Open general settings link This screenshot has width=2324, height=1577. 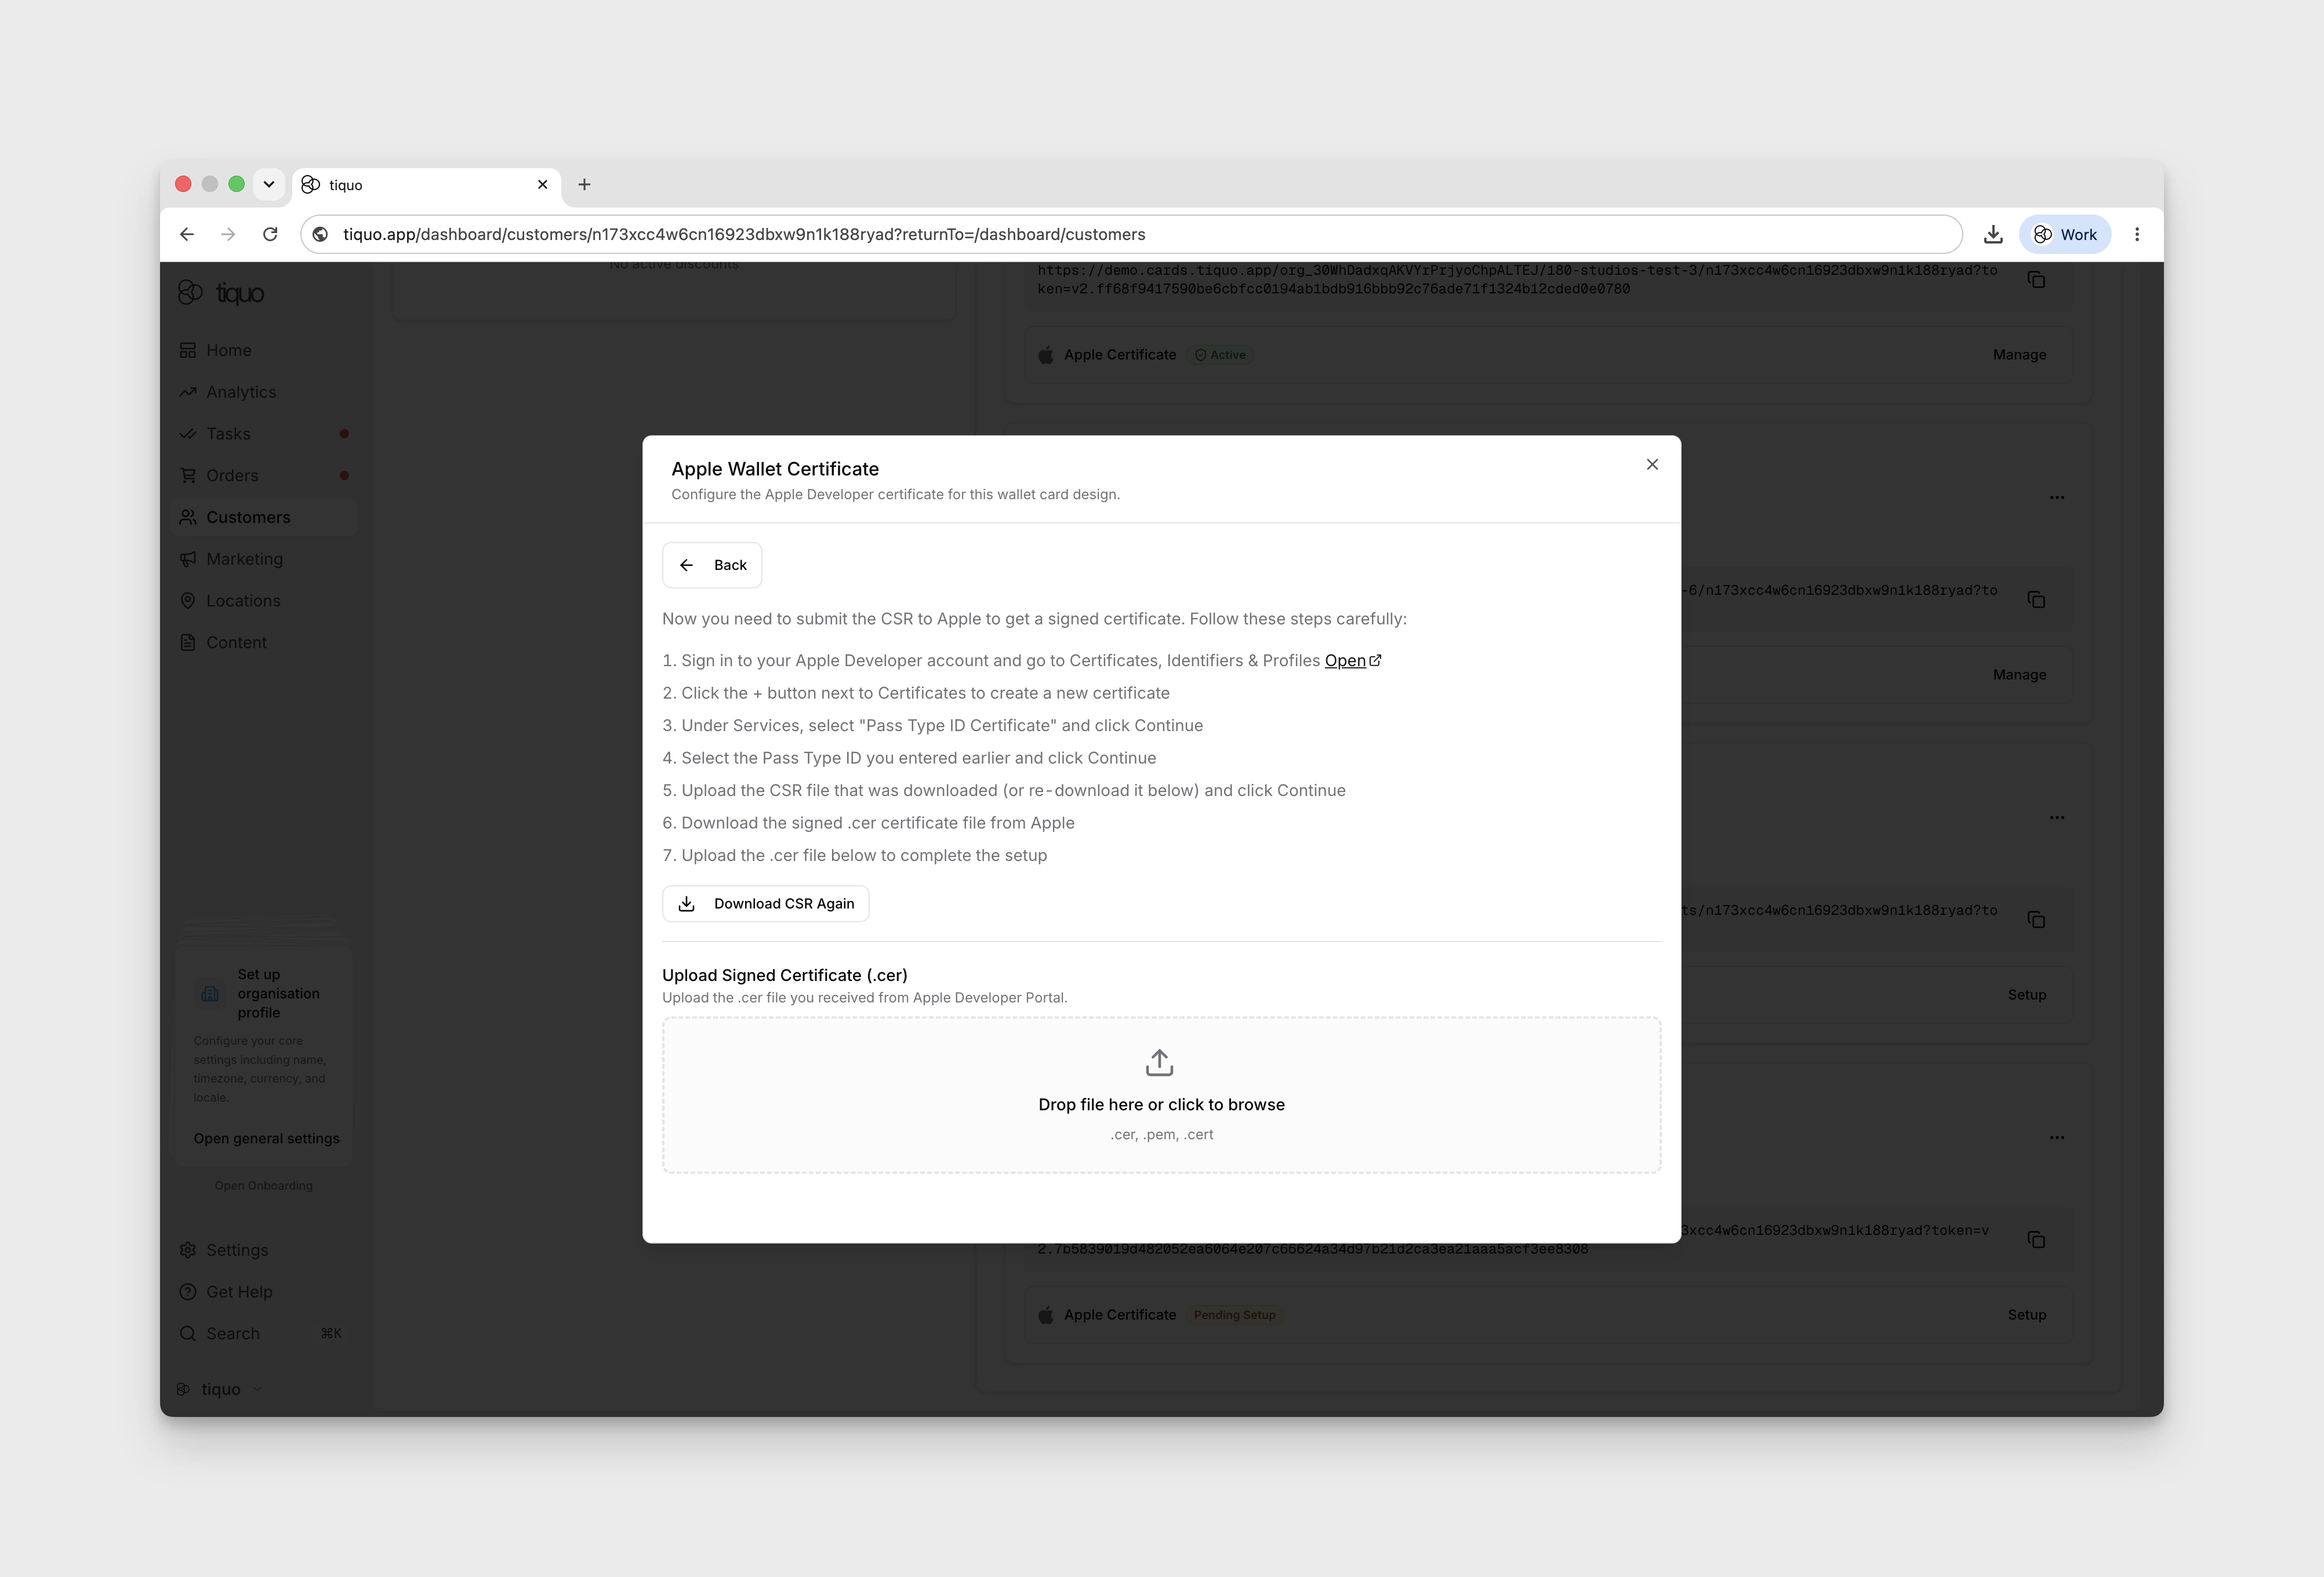[x=266, y=1138]
